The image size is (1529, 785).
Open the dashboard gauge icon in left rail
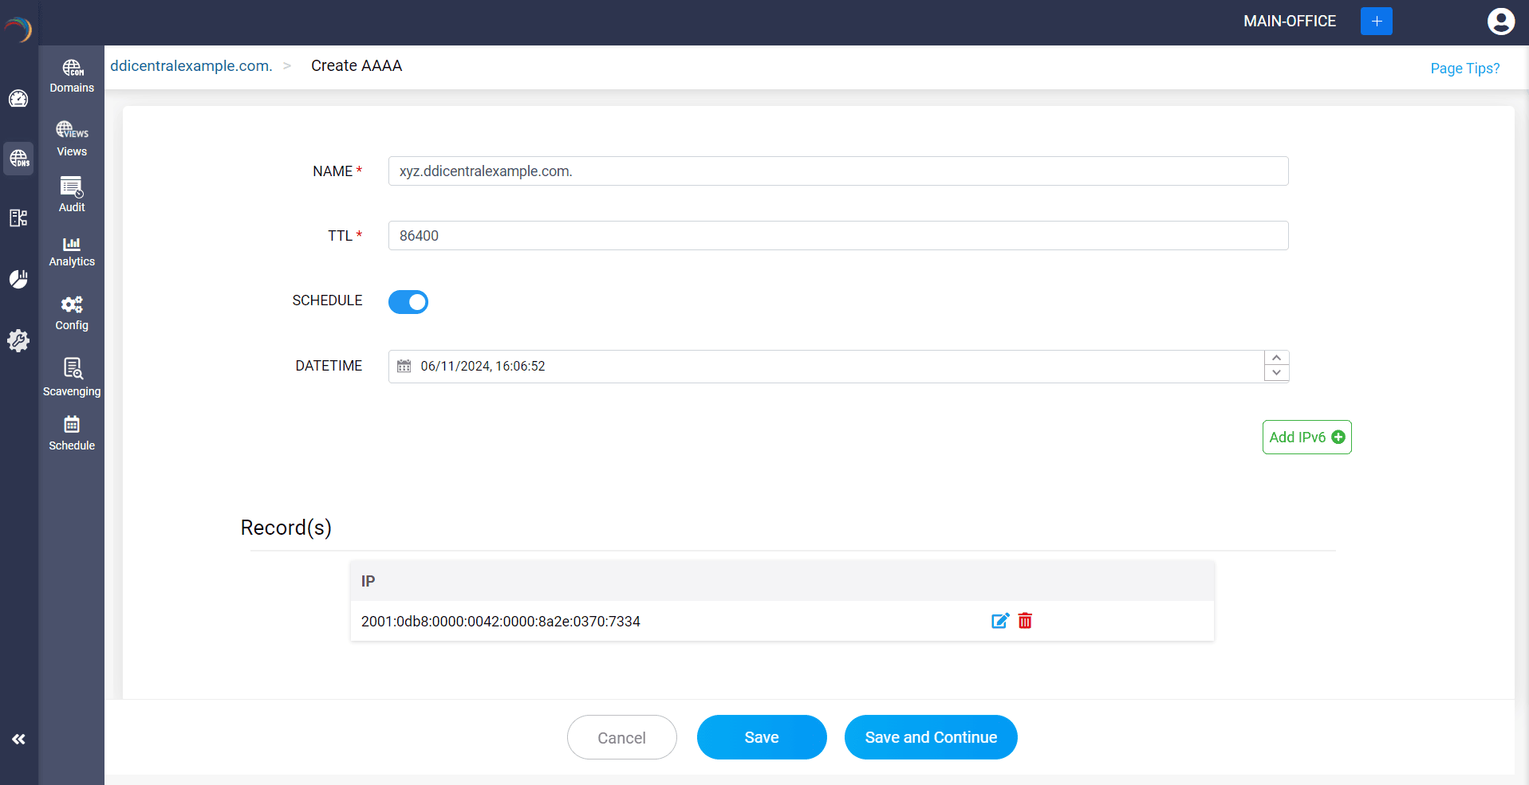click(x=18, y=99)
